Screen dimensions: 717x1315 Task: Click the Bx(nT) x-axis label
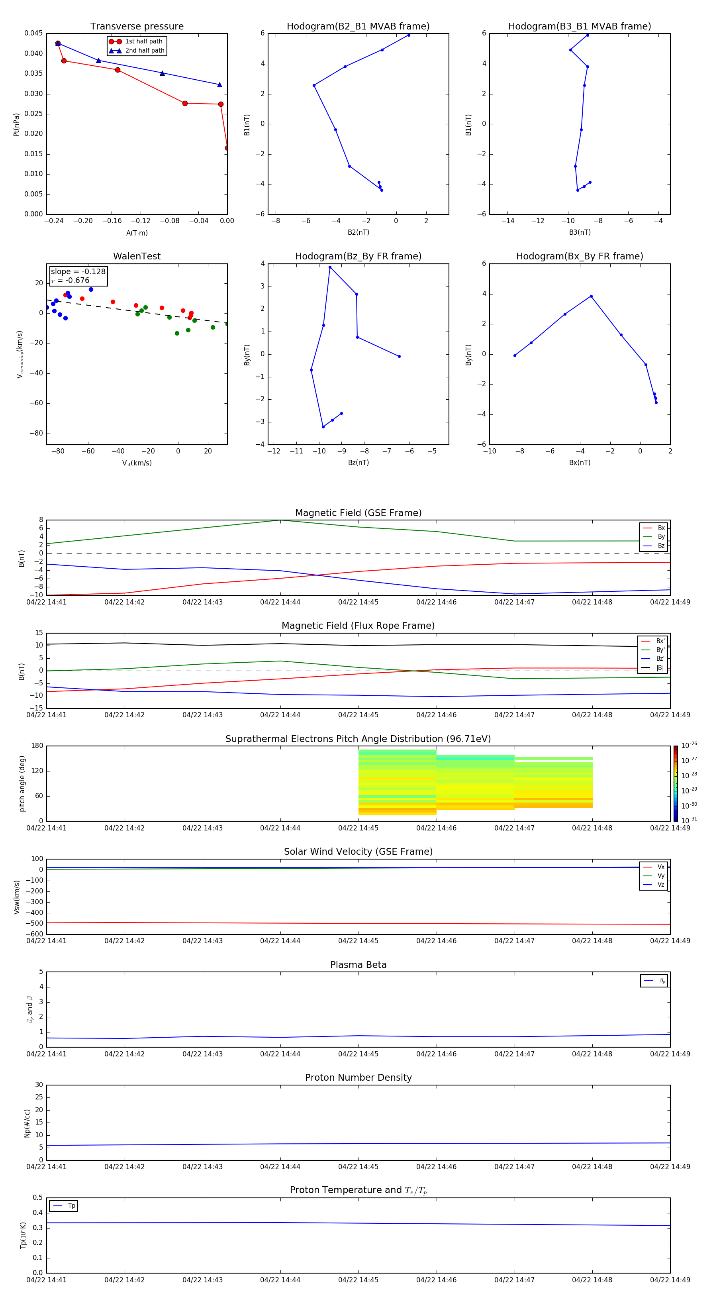[580, 463]
